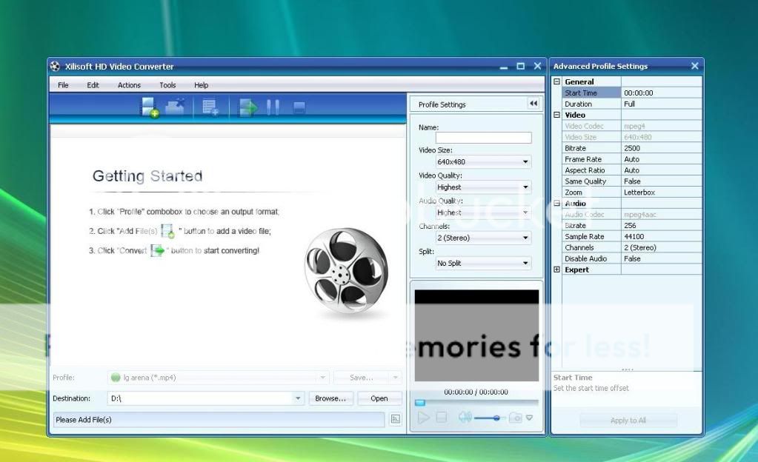Mute preview with the speaker icon
The width and height of the screenshot is (758, 462).
click(465, 418)
